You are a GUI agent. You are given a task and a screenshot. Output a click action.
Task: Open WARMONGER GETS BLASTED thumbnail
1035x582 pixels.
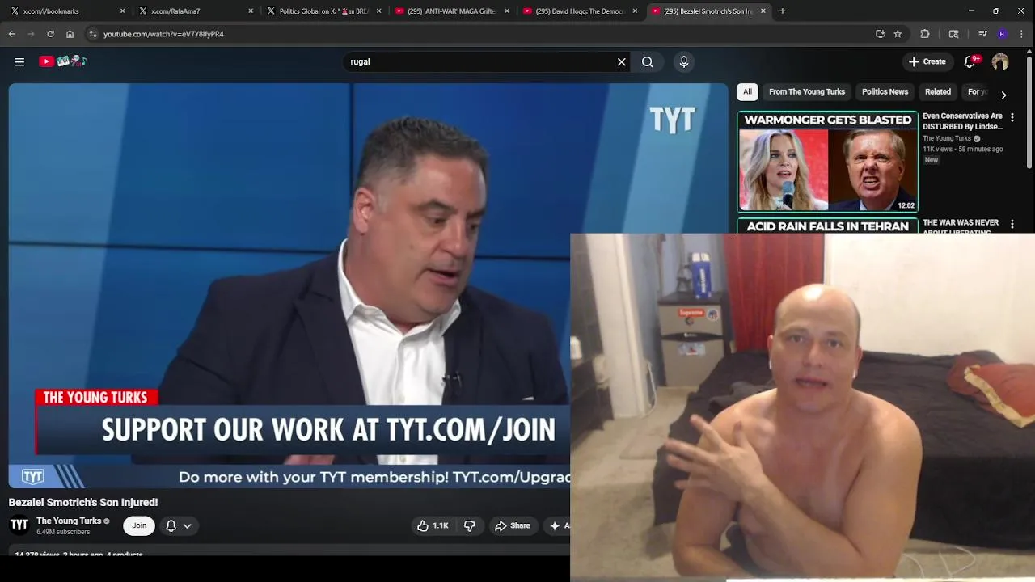827,162
